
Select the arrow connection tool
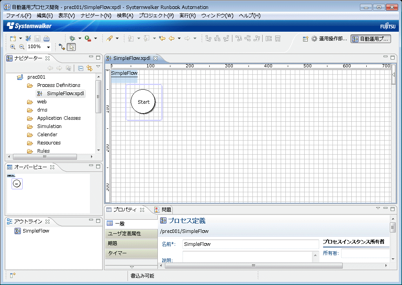pos(62,47)
